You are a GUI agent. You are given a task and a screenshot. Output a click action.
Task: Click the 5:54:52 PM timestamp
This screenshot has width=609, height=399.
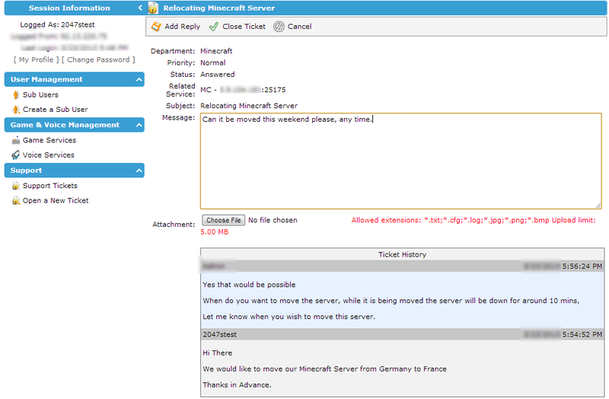[582, 334]
